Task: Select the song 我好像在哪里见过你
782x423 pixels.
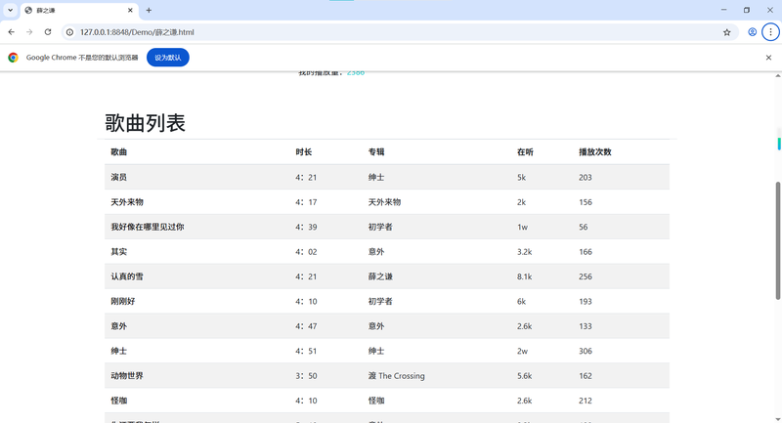Action: [x=148, y=227]
